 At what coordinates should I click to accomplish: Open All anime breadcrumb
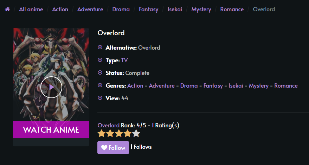pyautogui.click(x=31, y=9)
